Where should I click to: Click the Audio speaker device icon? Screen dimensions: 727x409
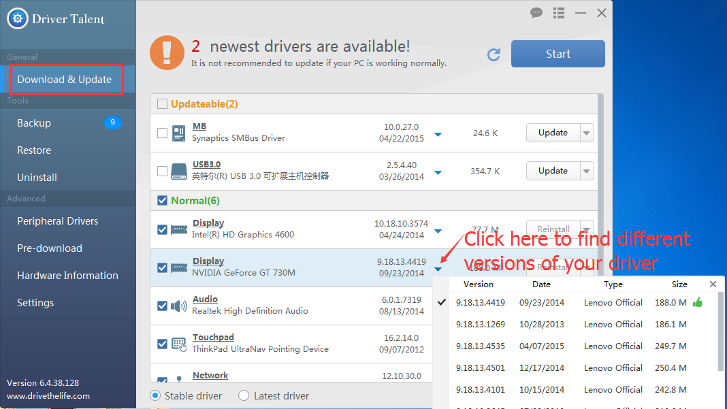click(x=179, y=306)
